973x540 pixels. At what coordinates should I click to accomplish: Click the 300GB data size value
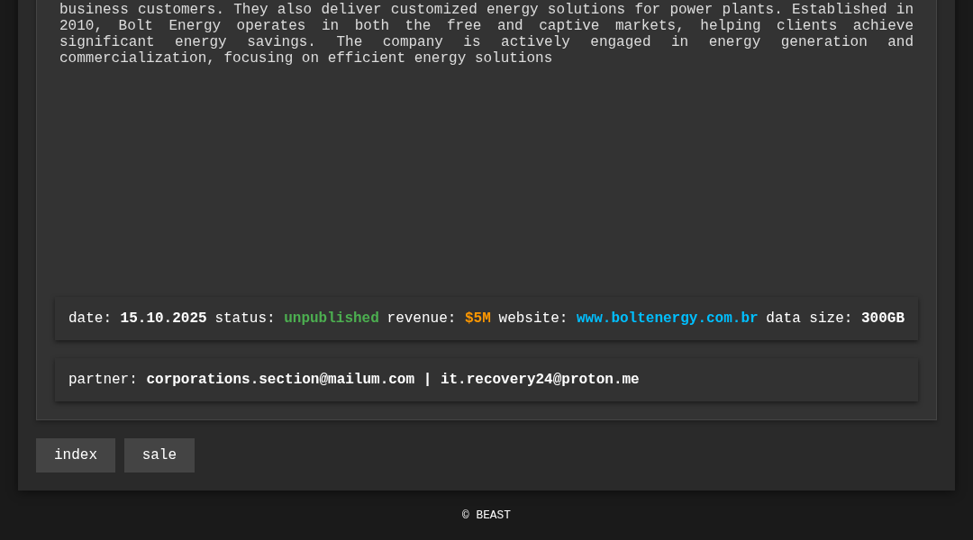[x=882, y=318]
